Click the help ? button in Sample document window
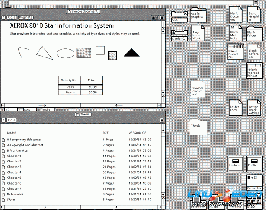This screenshot has width=266, height=210. [3, 17]
